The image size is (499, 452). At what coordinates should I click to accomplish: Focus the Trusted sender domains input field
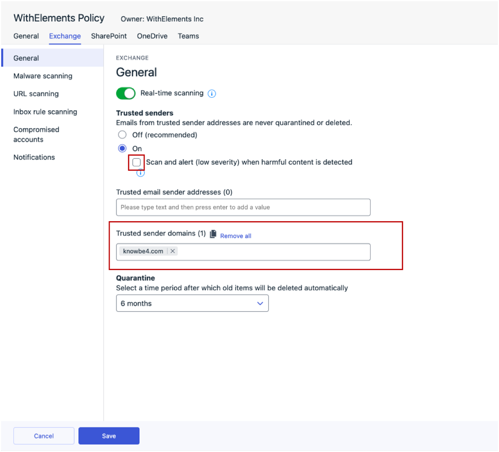click(x=243, y=252)
